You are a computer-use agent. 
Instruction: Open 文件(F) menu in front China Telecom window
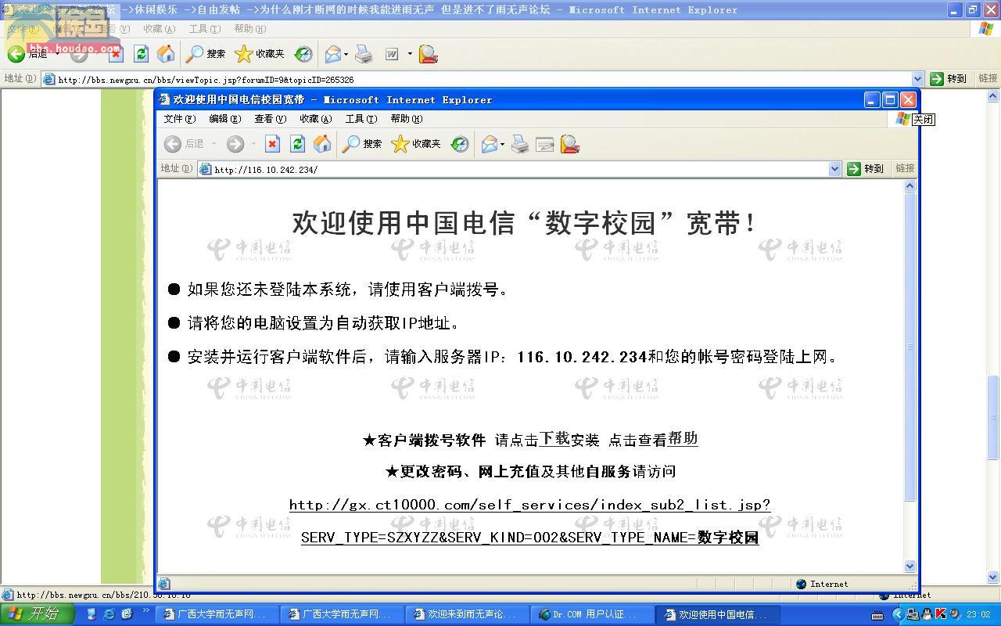coord(180,119)
